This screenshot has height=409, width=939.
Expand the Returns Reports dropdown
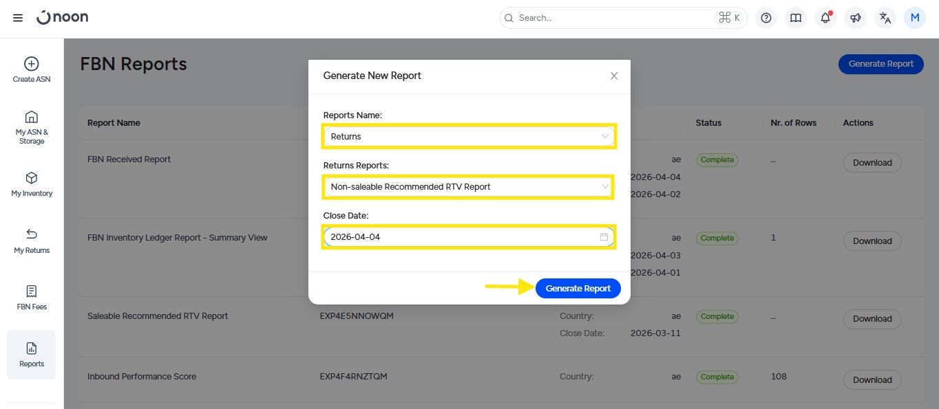pyautogui.click(x=468, y=186)
